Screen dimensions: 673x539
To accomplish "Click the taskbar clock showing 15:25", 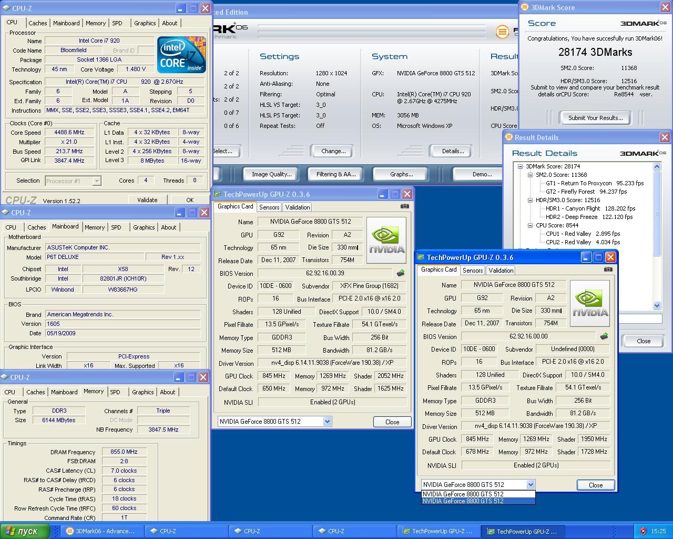I will (658, 531).
